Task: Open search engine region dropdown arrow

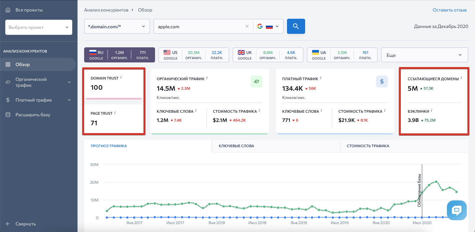Action: (x=277, y=27)
